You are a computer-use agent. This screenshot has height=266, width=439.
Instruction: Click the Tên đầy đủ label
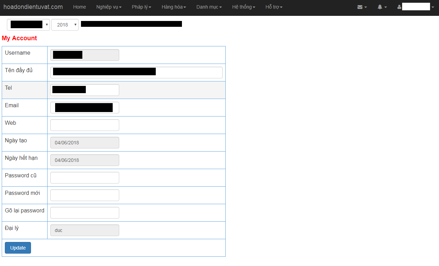point(19,70)
